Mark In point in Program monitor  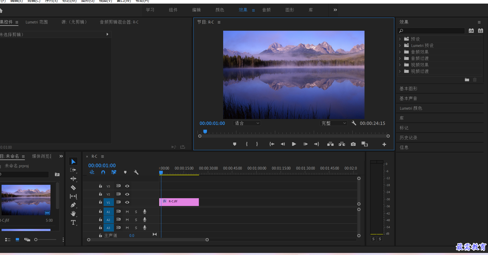(x=246, y=144)
